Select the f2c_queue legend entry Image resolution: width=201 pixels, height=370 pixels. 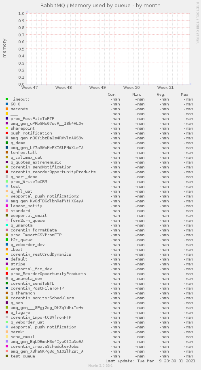(x=21, y=240)
